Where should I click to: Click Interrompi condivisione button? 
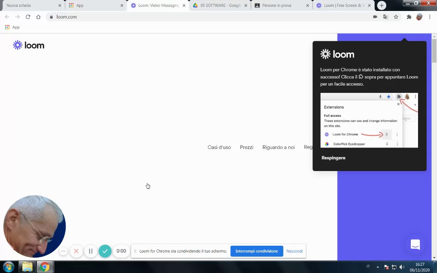point(257,251)
